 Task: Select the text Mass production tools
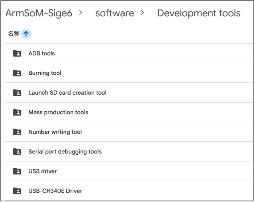[58, 112]
